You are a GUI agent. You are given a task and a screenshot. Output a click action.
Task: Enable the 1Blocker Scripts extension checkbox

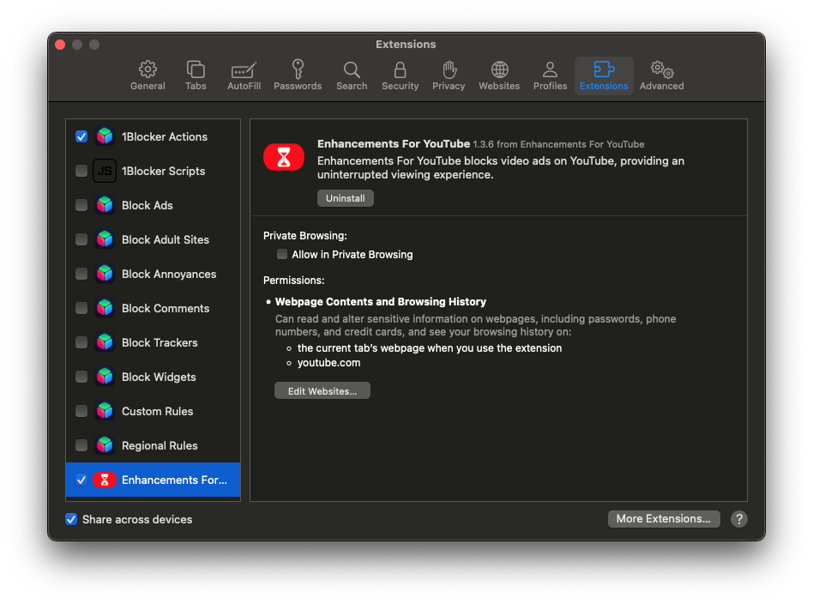pos(81,171)
